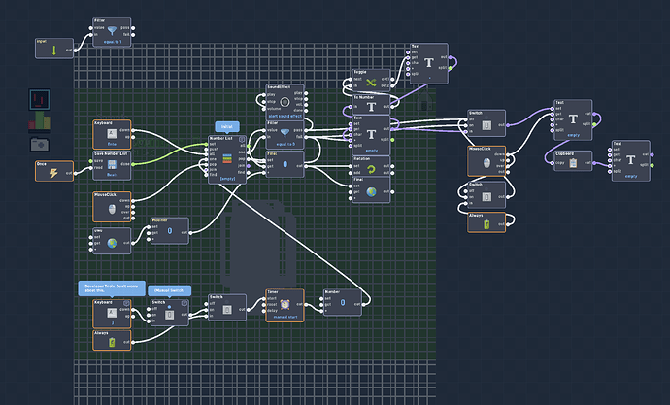Click the T icon on Text node right of Clipboard

pyautogui.click(x=631, y=160)
